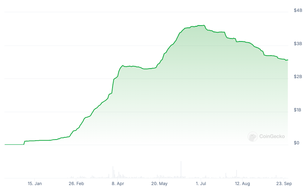The image size is (305, 191).
Task: Click the 15. Jan date label
Action: [35, 184]
